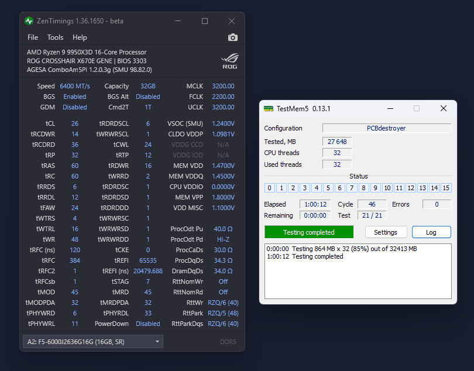The width and height of the screenshot is (474, 371).
Task: Click the ROG logo in ZenTimings
Action: [230, 61]
